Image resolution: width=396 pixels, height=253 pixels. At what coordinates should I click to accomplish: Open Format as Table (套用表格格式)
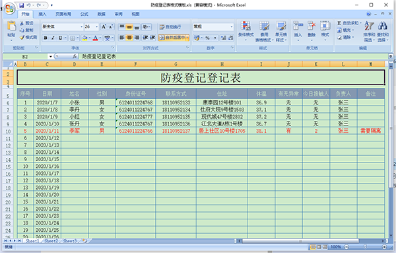[x=264, y=32]
